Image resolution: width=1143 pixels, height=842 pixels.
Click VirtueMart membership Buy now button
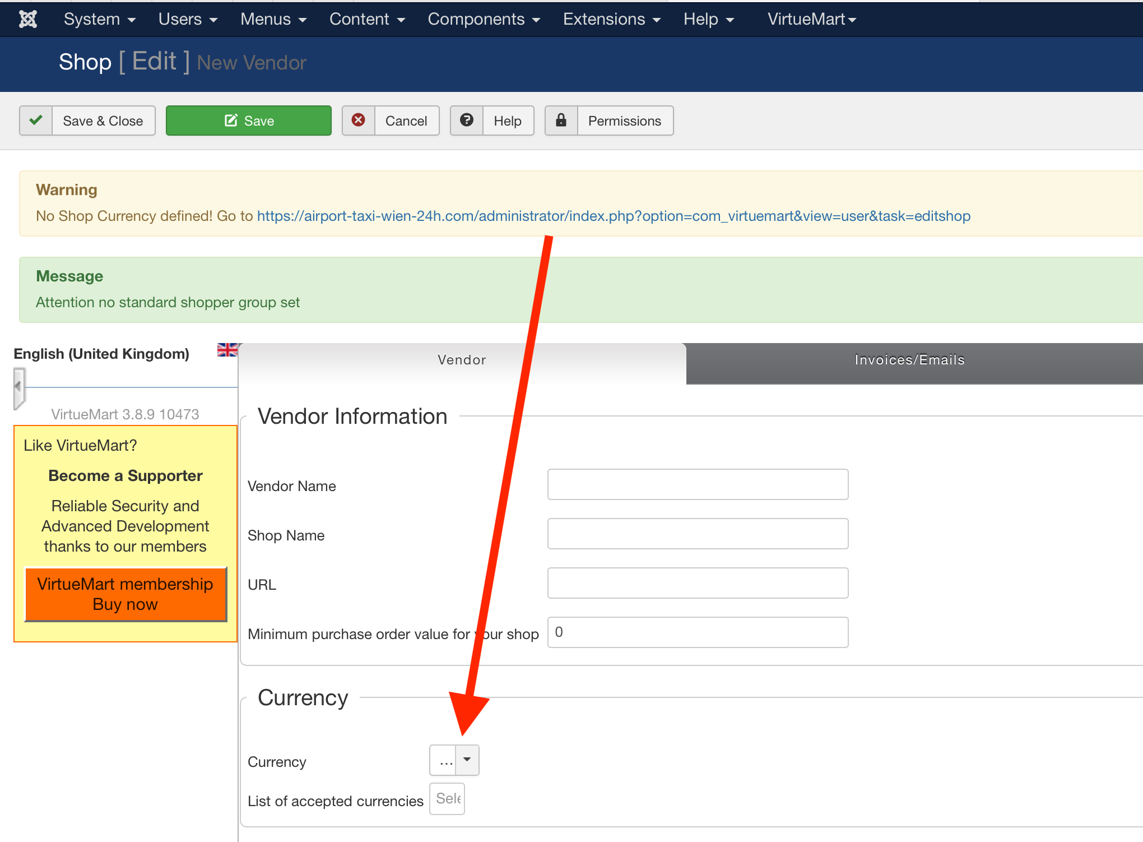126,594
